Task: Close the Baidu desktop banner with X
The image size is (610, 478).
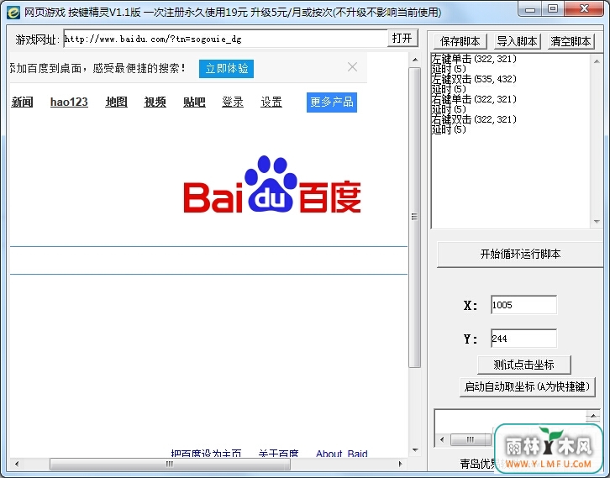Action: tap(352, 67)
